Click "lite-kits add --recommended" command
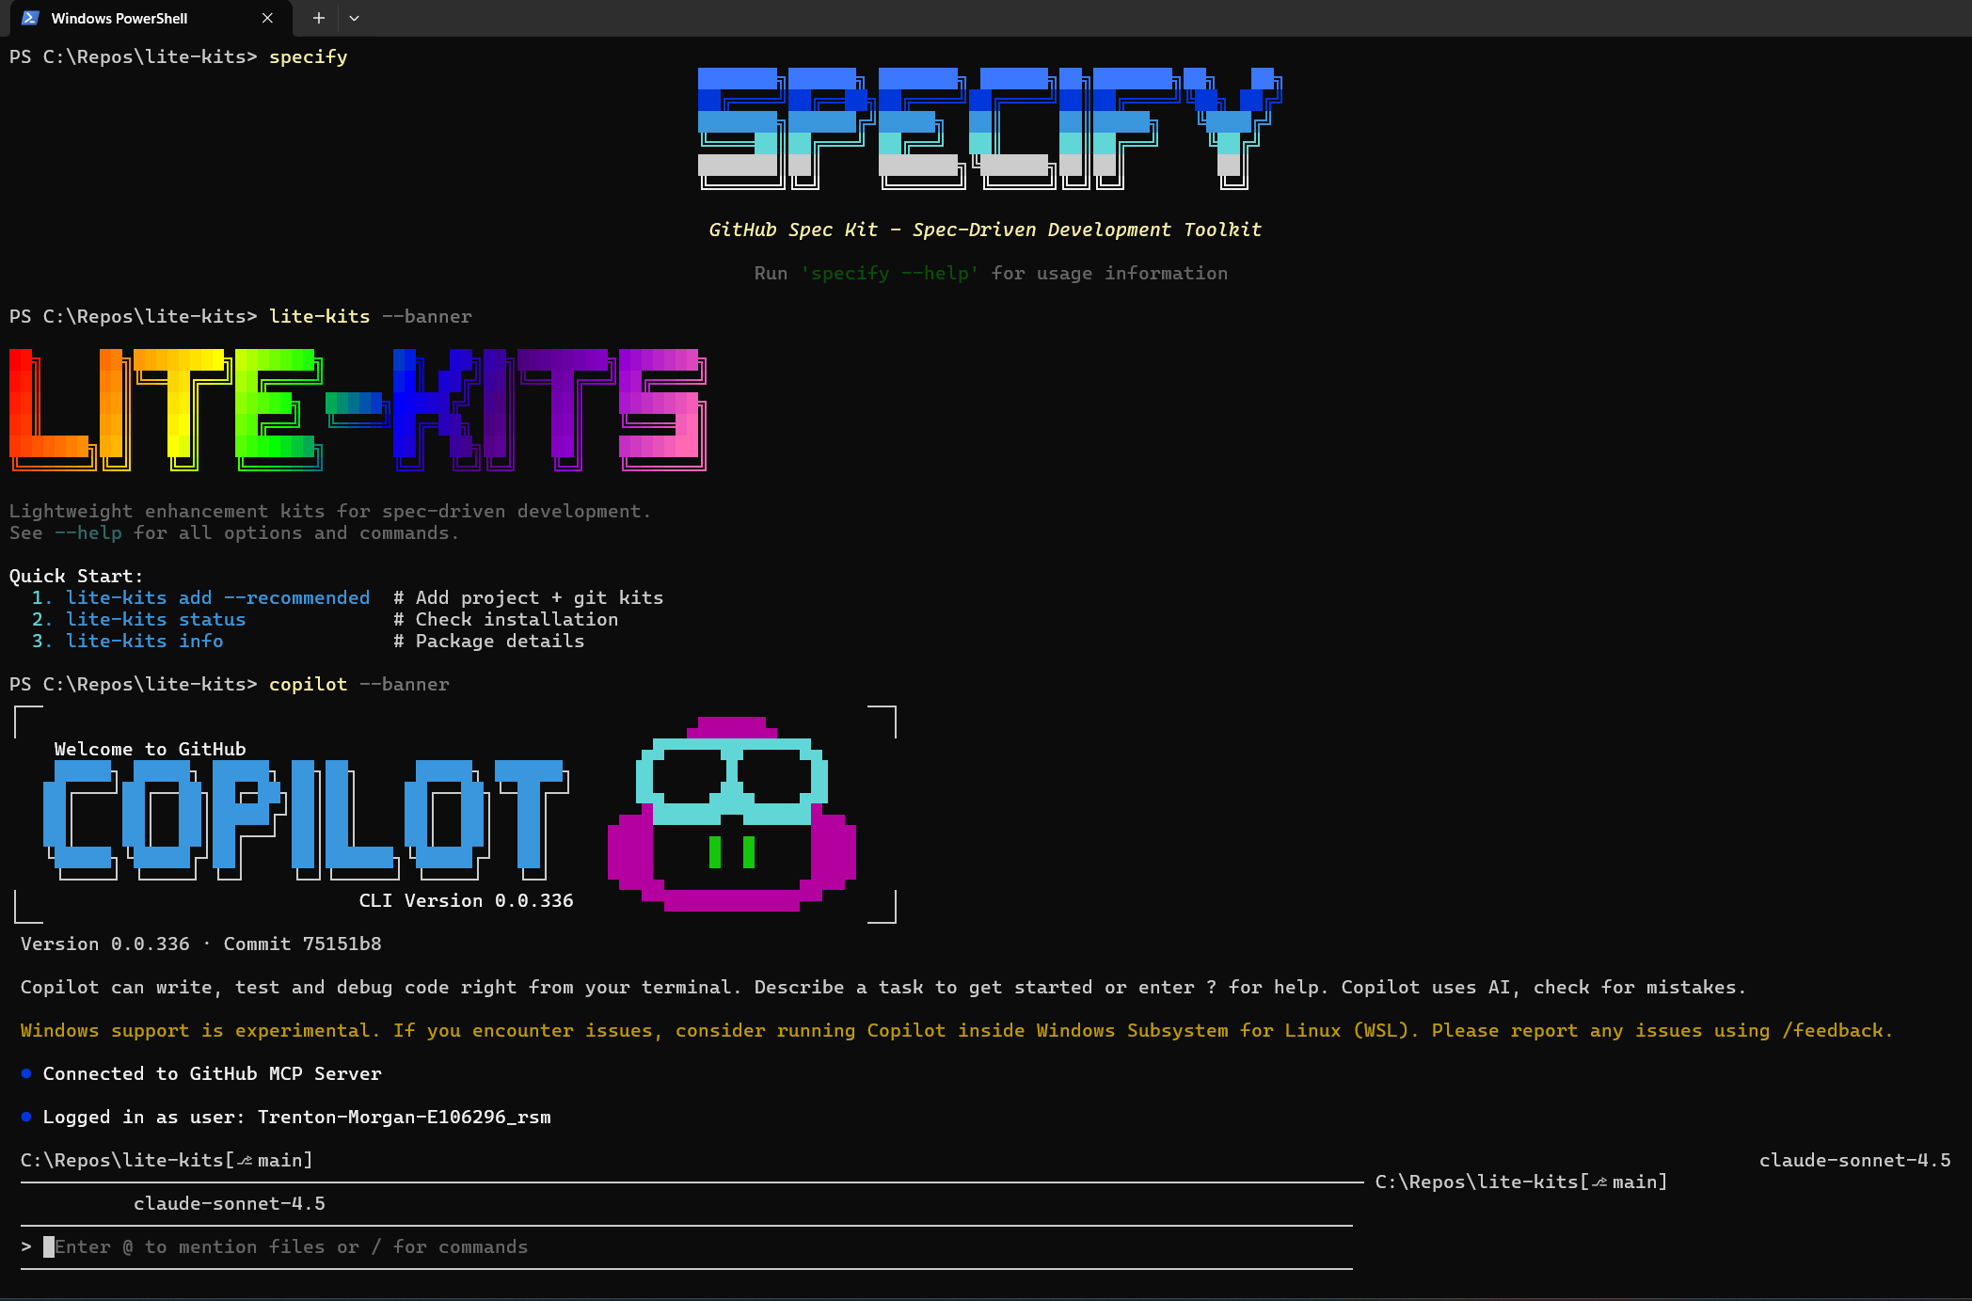Screen dimensions: 1972x1301 click(218, 597)
